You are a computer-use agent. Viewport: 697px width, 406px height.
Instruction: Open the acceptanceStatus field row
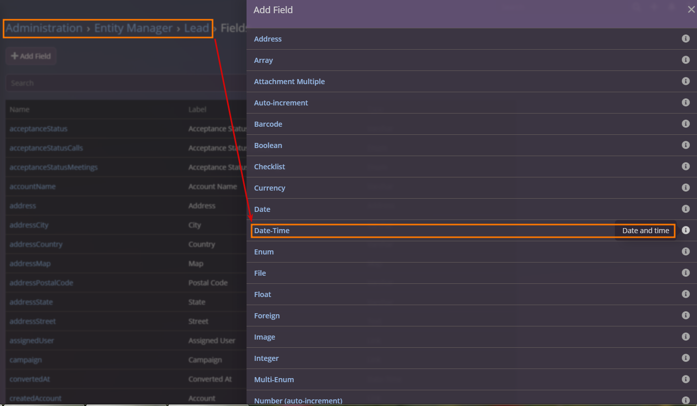(39, 129)
